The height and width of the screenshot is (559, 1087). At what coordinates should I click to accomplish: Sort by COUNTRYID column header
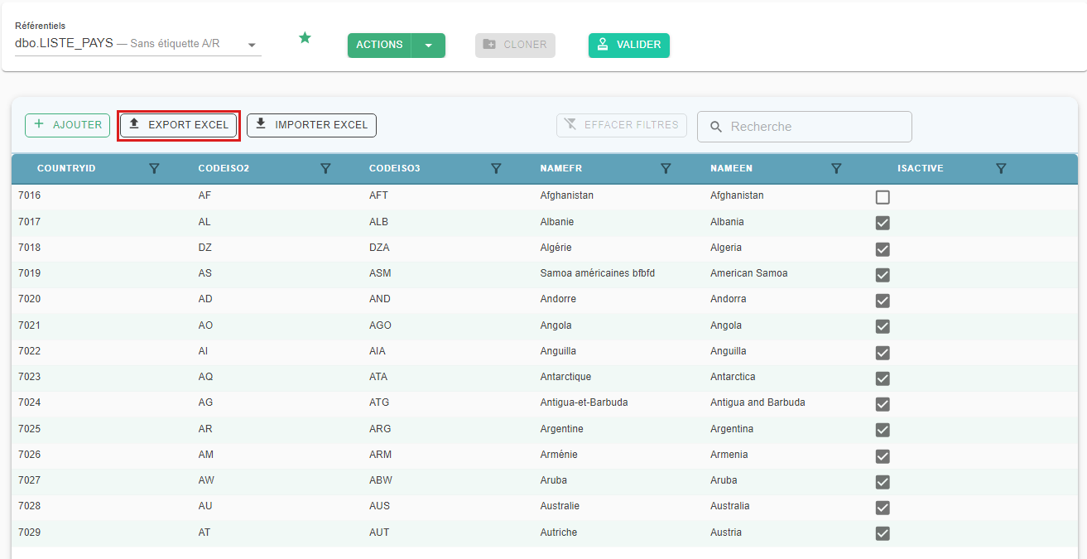(66, 169)
